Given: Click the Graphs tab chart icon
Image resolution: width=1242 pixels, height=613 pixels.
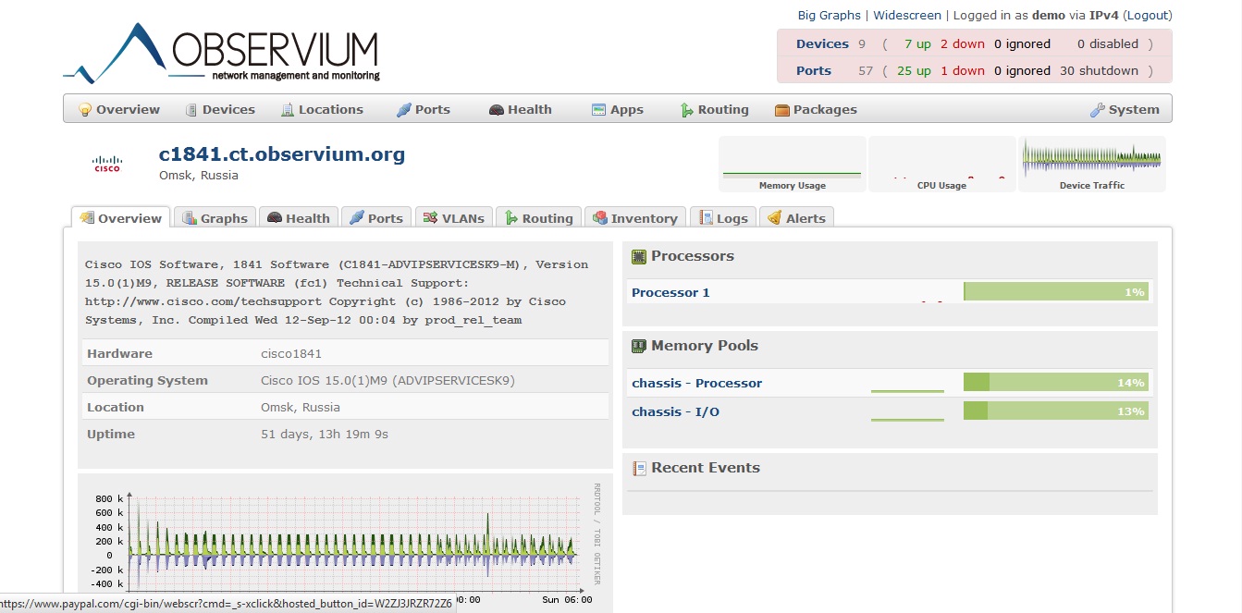Looking at the screenshot, I should (x=190, y=218).
